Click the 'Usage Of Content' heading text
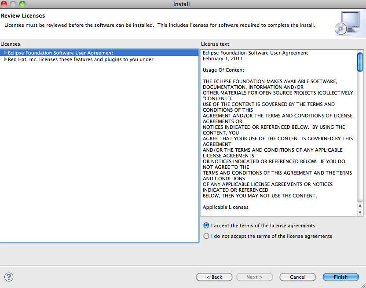This screenshot has height=288, width=366. tap(223, 70)
